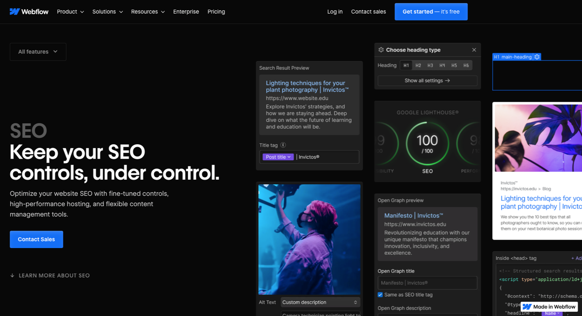The height and width of the screenshot is (316, 582).
Task: Click inside the Title tag input field
Action: coord(309,157)
